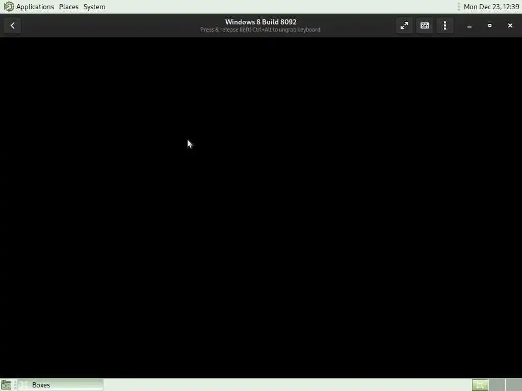Open the Applications menu
The width and height of the screenshot is (522, 391).
(35, 7)
